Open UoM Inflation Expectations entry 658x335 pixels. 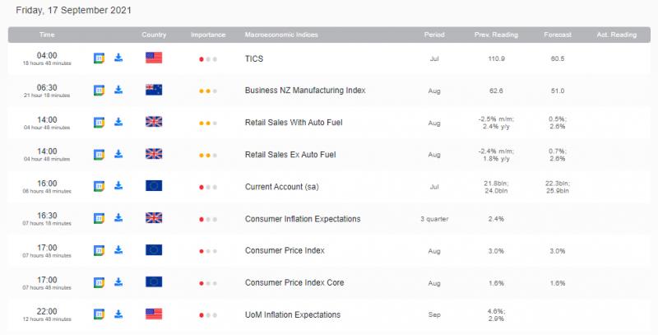pyautogui.click(x=293, y=315)
